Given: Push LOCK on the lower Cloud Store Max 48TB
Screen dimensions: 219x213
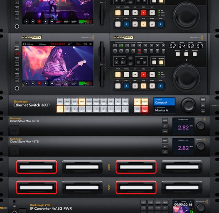Looking at the screenshot, I should (x=165, y=152).
